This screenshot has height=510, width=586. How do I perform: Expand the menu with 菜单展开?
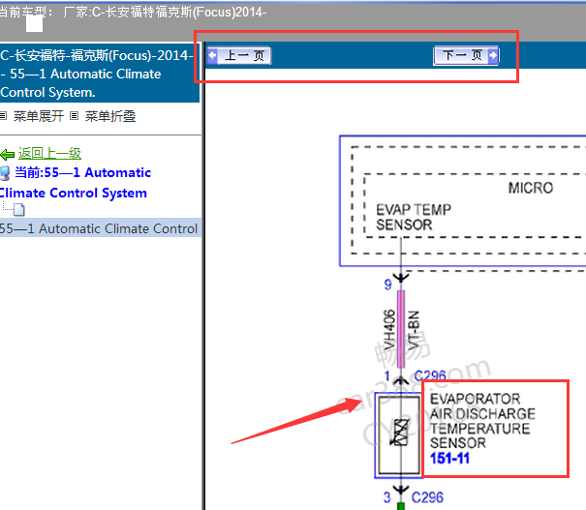(x=39, y=116)
